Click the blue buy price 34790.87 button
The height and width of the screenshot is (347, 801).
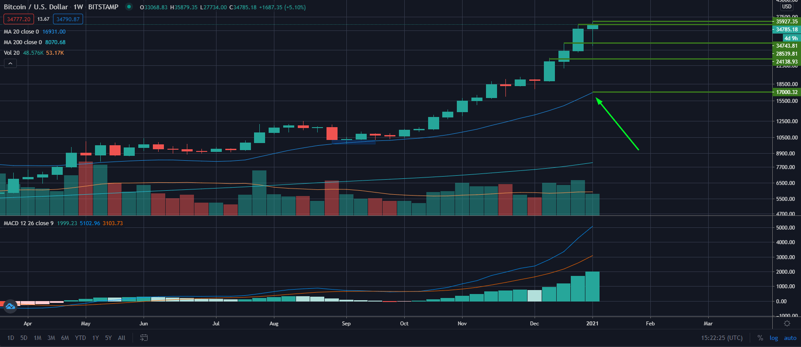pos(68,19)
